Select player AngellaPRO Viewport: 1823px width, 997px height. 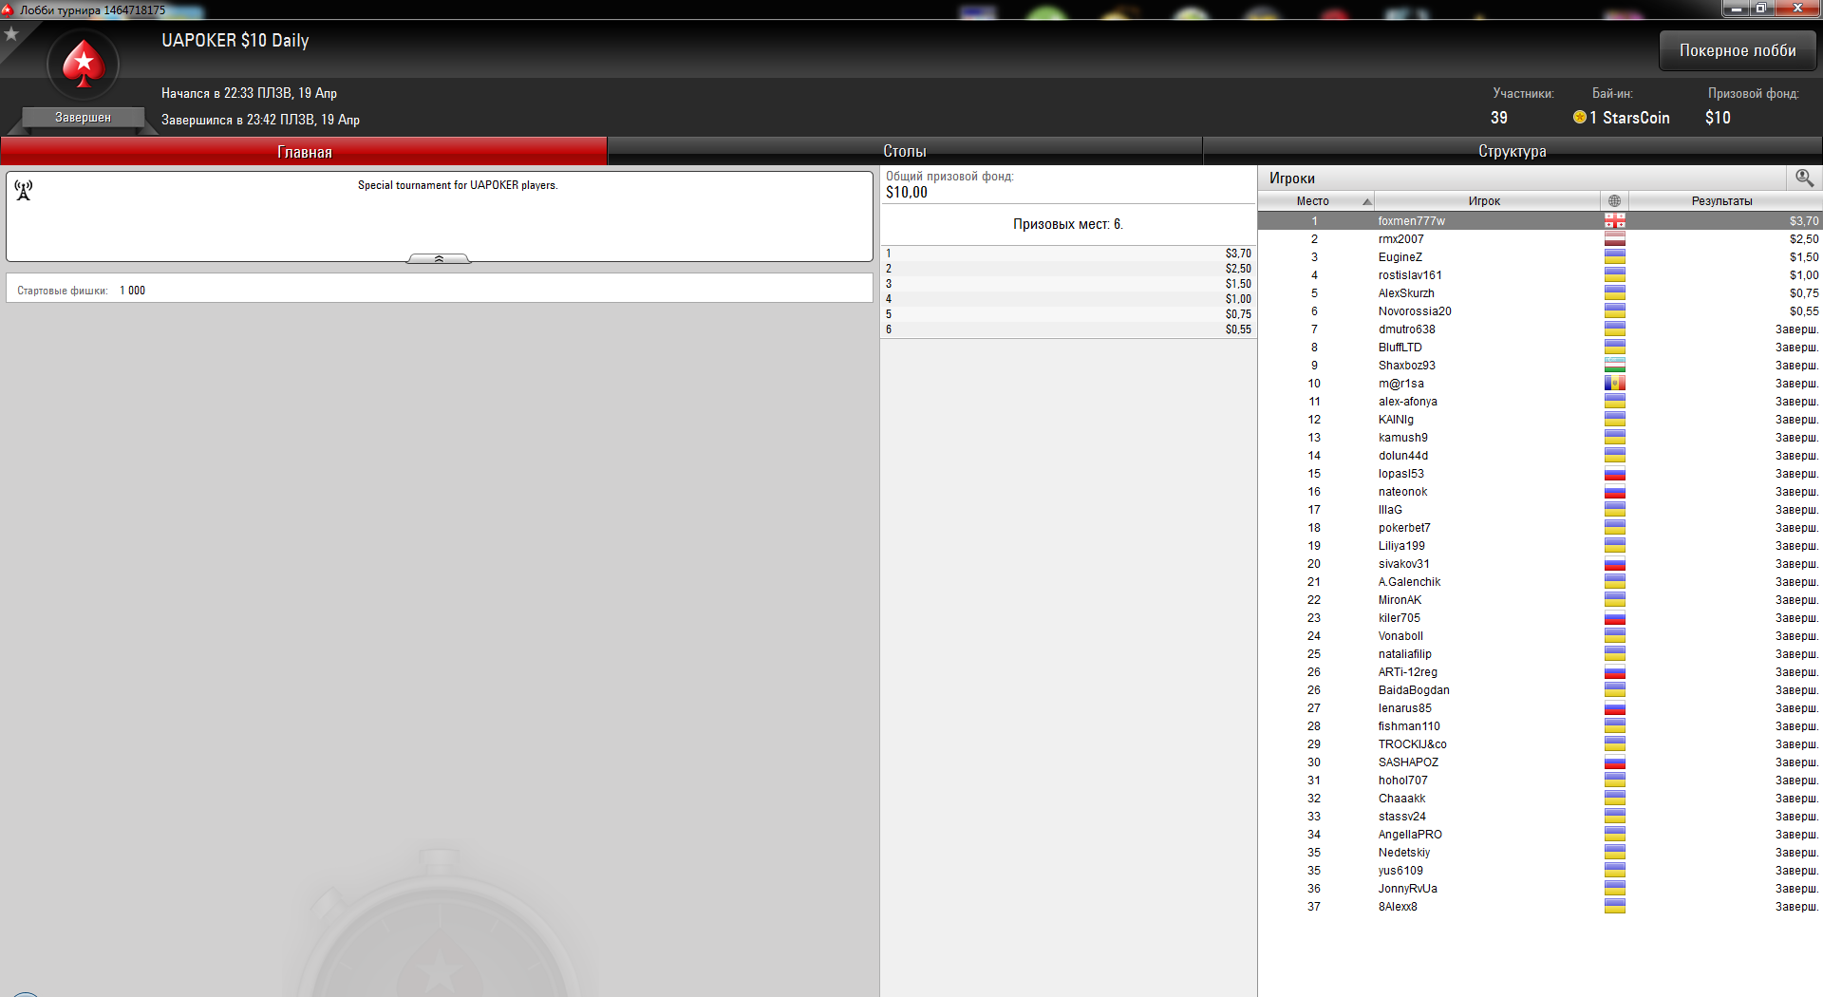point(1539,834)
